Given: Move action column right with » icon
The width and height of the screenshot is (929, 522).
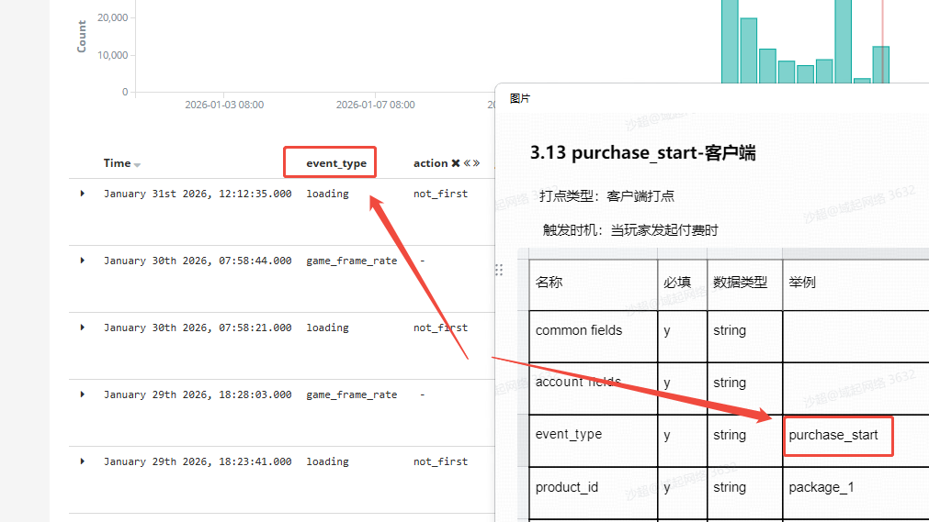Looking at the screenshot, I should 477,163.
